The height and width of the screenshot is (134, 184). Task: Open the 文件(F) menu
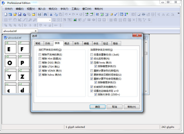[x=9, y=9]
